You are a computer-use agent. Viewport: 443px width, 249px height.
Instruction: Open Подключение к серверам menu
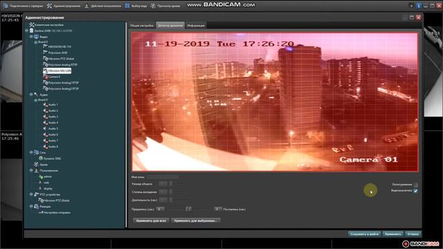[x=23, y=6]
